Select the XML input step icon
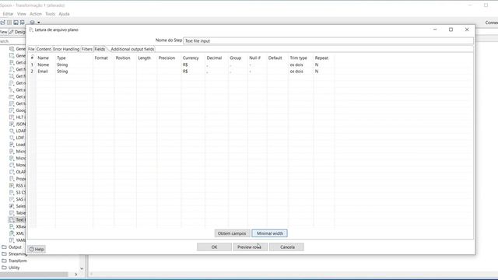This screenshot has width=498, height=280. point(12,233)
